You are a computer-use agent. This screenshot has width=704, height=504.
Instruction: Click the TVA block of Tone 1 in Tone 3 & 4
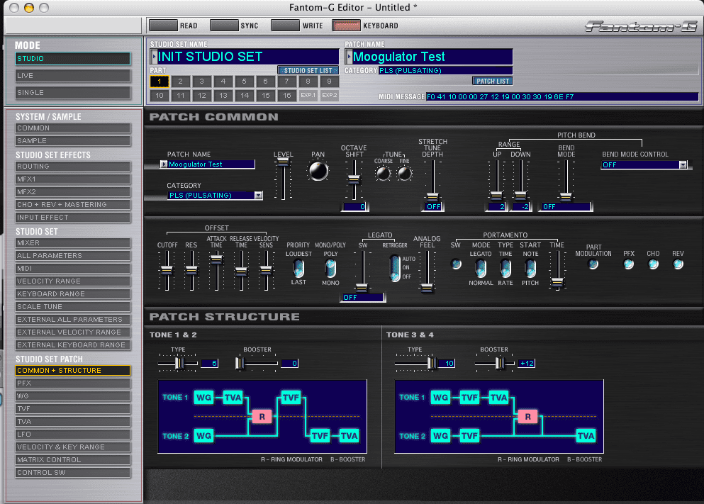click(x=498, y=397)
